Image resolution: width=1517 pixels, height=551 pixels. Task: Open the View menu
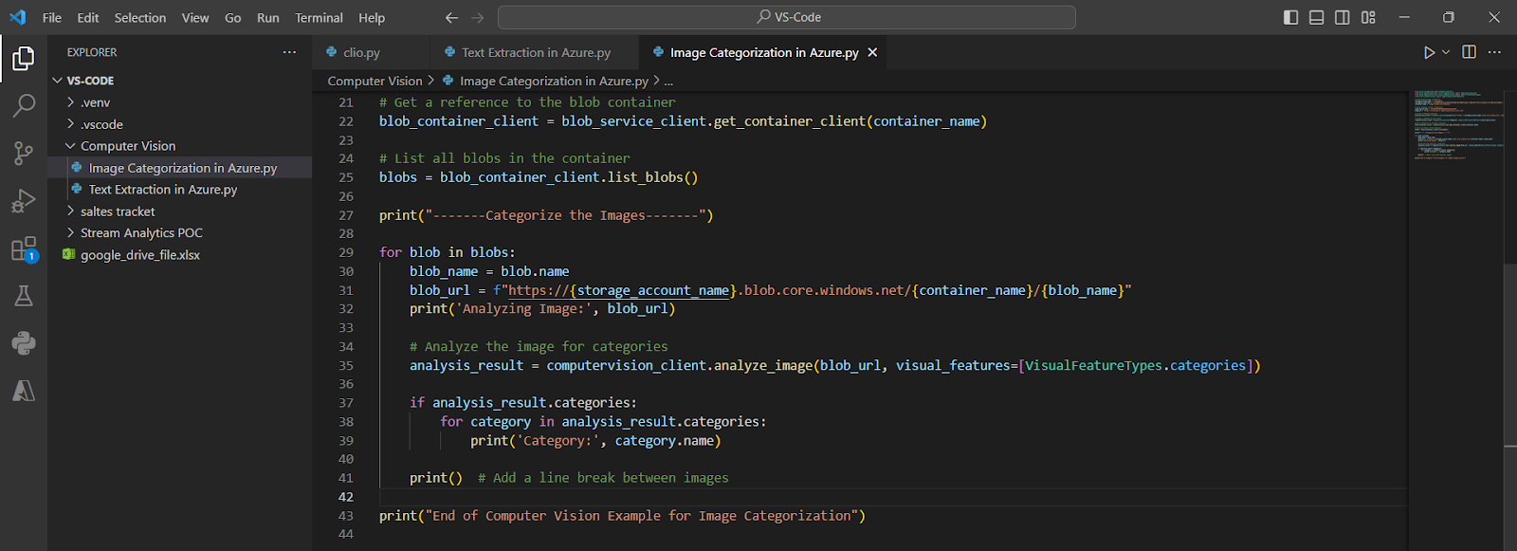click(x=195, y=17)
